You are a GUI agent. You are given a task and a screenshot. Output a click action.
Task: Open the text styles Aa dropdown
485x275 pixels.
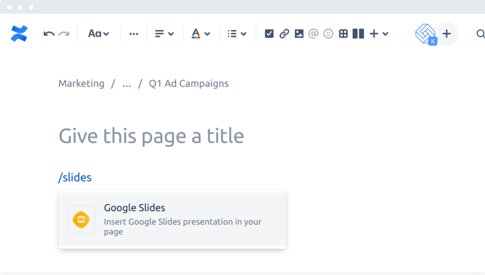click(98, 34)
